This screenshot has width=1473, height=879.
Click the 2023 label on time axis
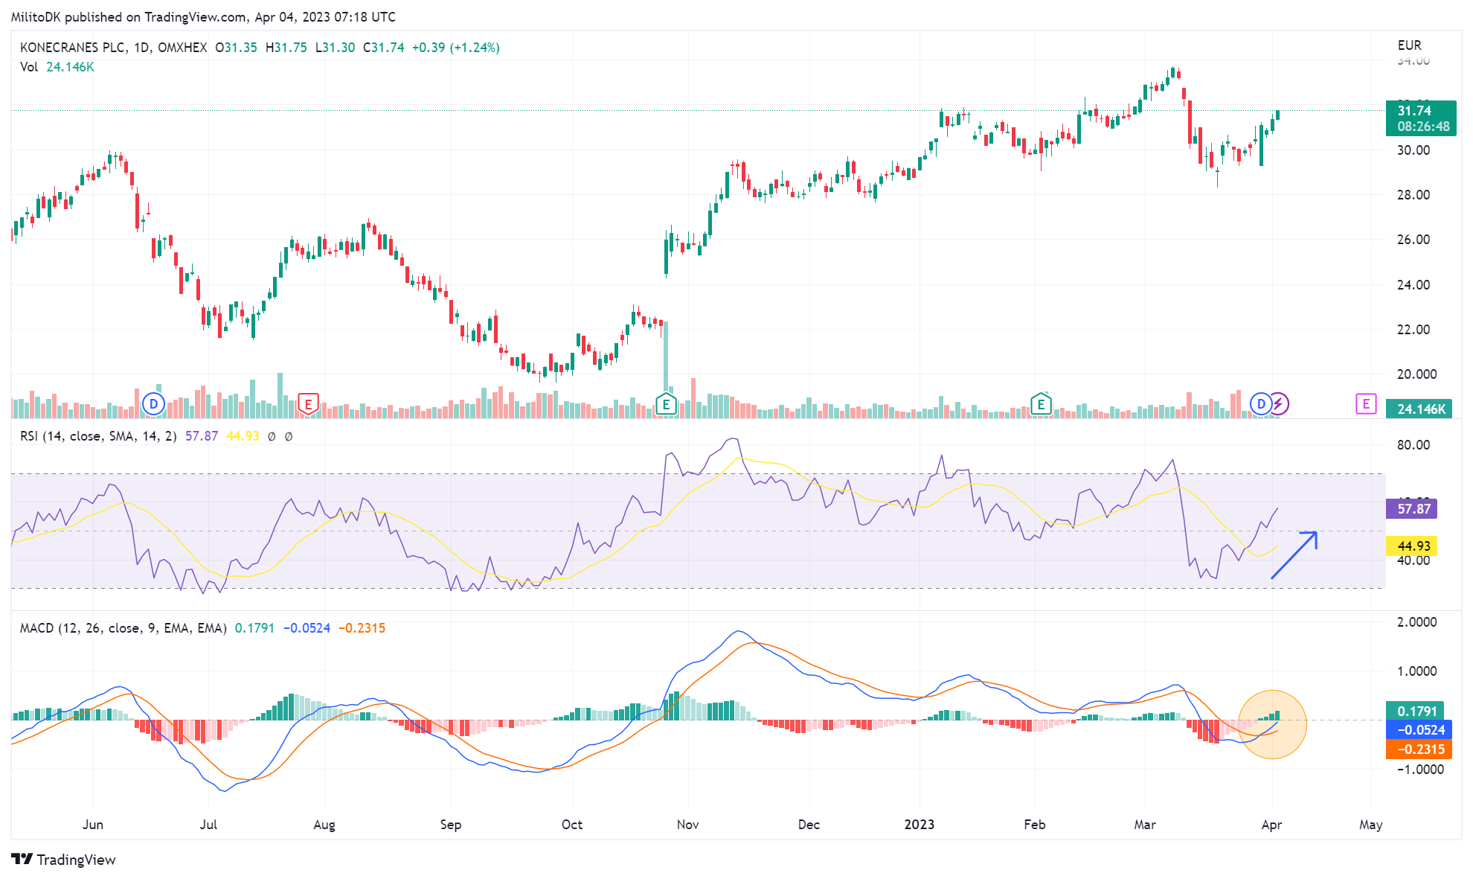920,825
